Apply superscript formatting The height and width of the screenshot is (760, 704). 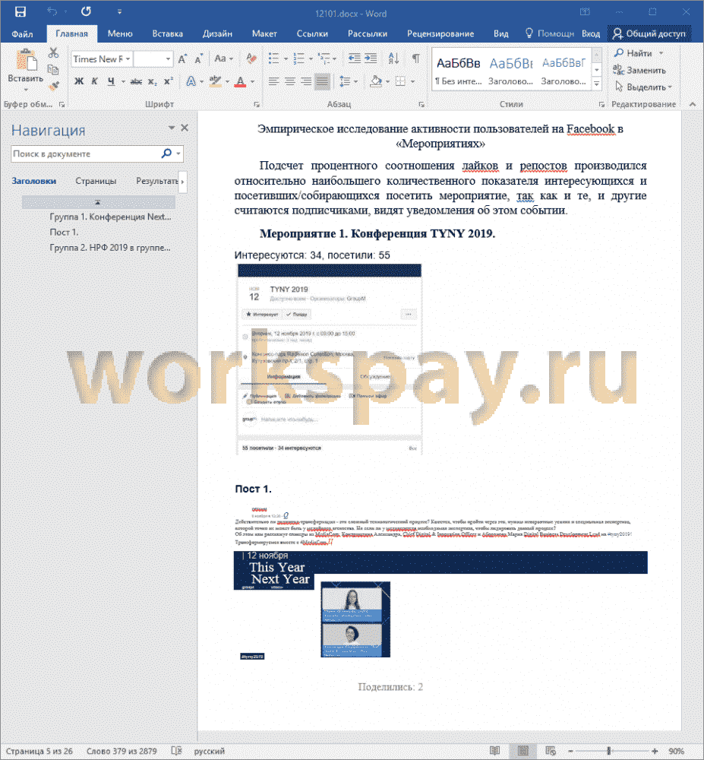click(168, 81)
